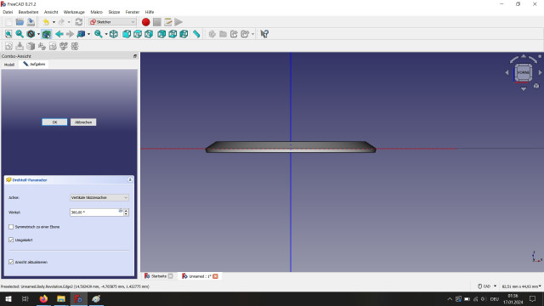Switch to top view cube icon
Viewport: 544px width, 306px height.
tap(138, 34)
